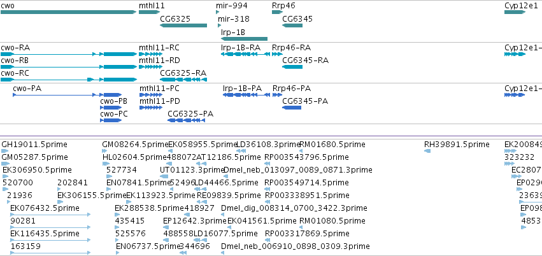Click the 435415 feature label
Screen dimensions: 542x256
[130, 221]
